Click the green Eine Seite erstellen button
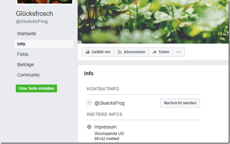 [36, 88]
